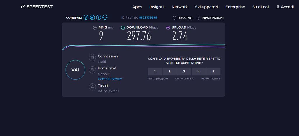
Task: Share result on Facebook icon
Action: [x=99, y=17]
